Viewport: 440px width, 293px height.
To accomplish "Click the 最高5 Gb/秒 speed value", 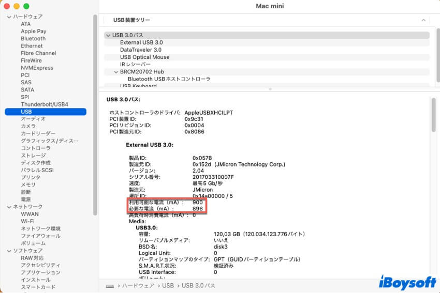I will click(208, 183).
